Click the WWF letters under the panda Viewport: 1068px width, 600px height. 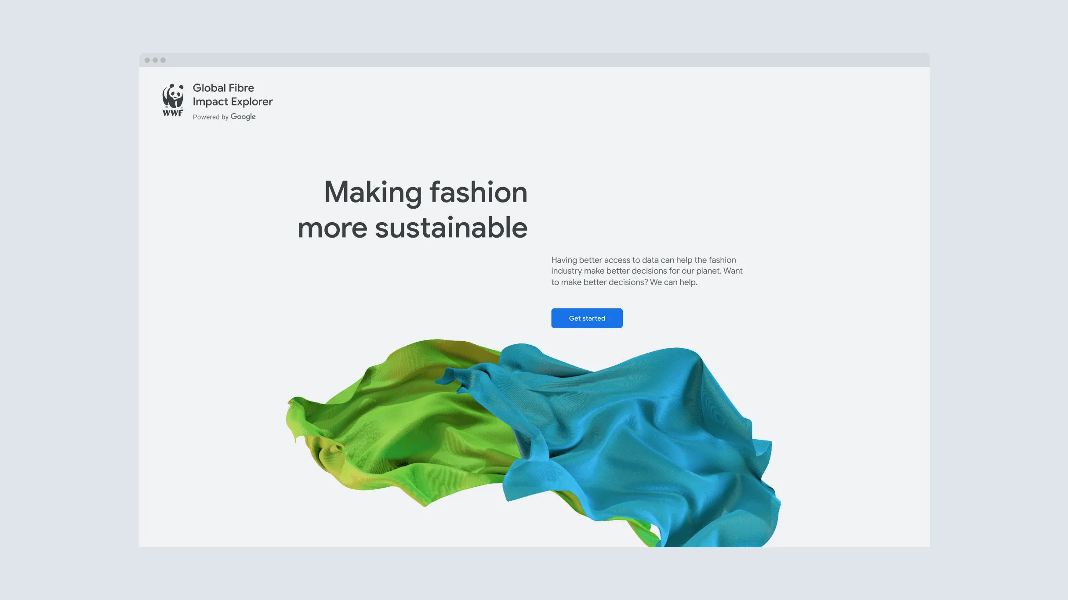point(173,113)
